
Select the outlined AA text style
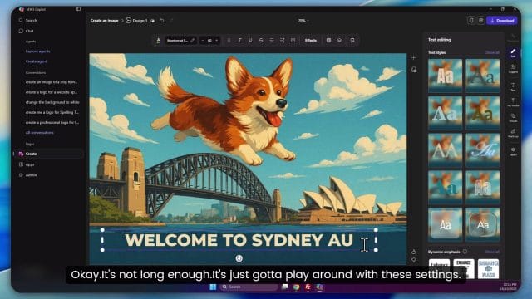click(446, 150)
